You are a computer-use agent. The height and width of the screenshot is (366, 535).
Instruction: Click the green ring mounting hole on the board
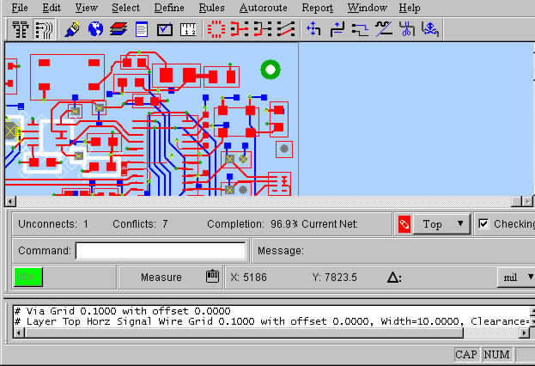tap(271, 70)
